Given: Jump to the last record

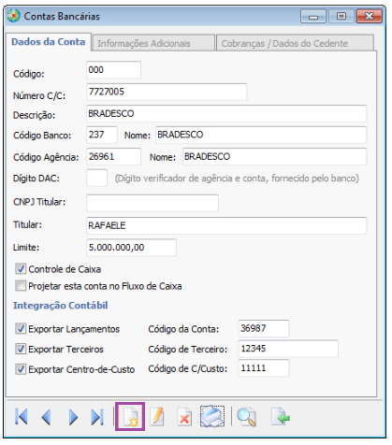Looking at the screenshot, I should click(97, 417).
